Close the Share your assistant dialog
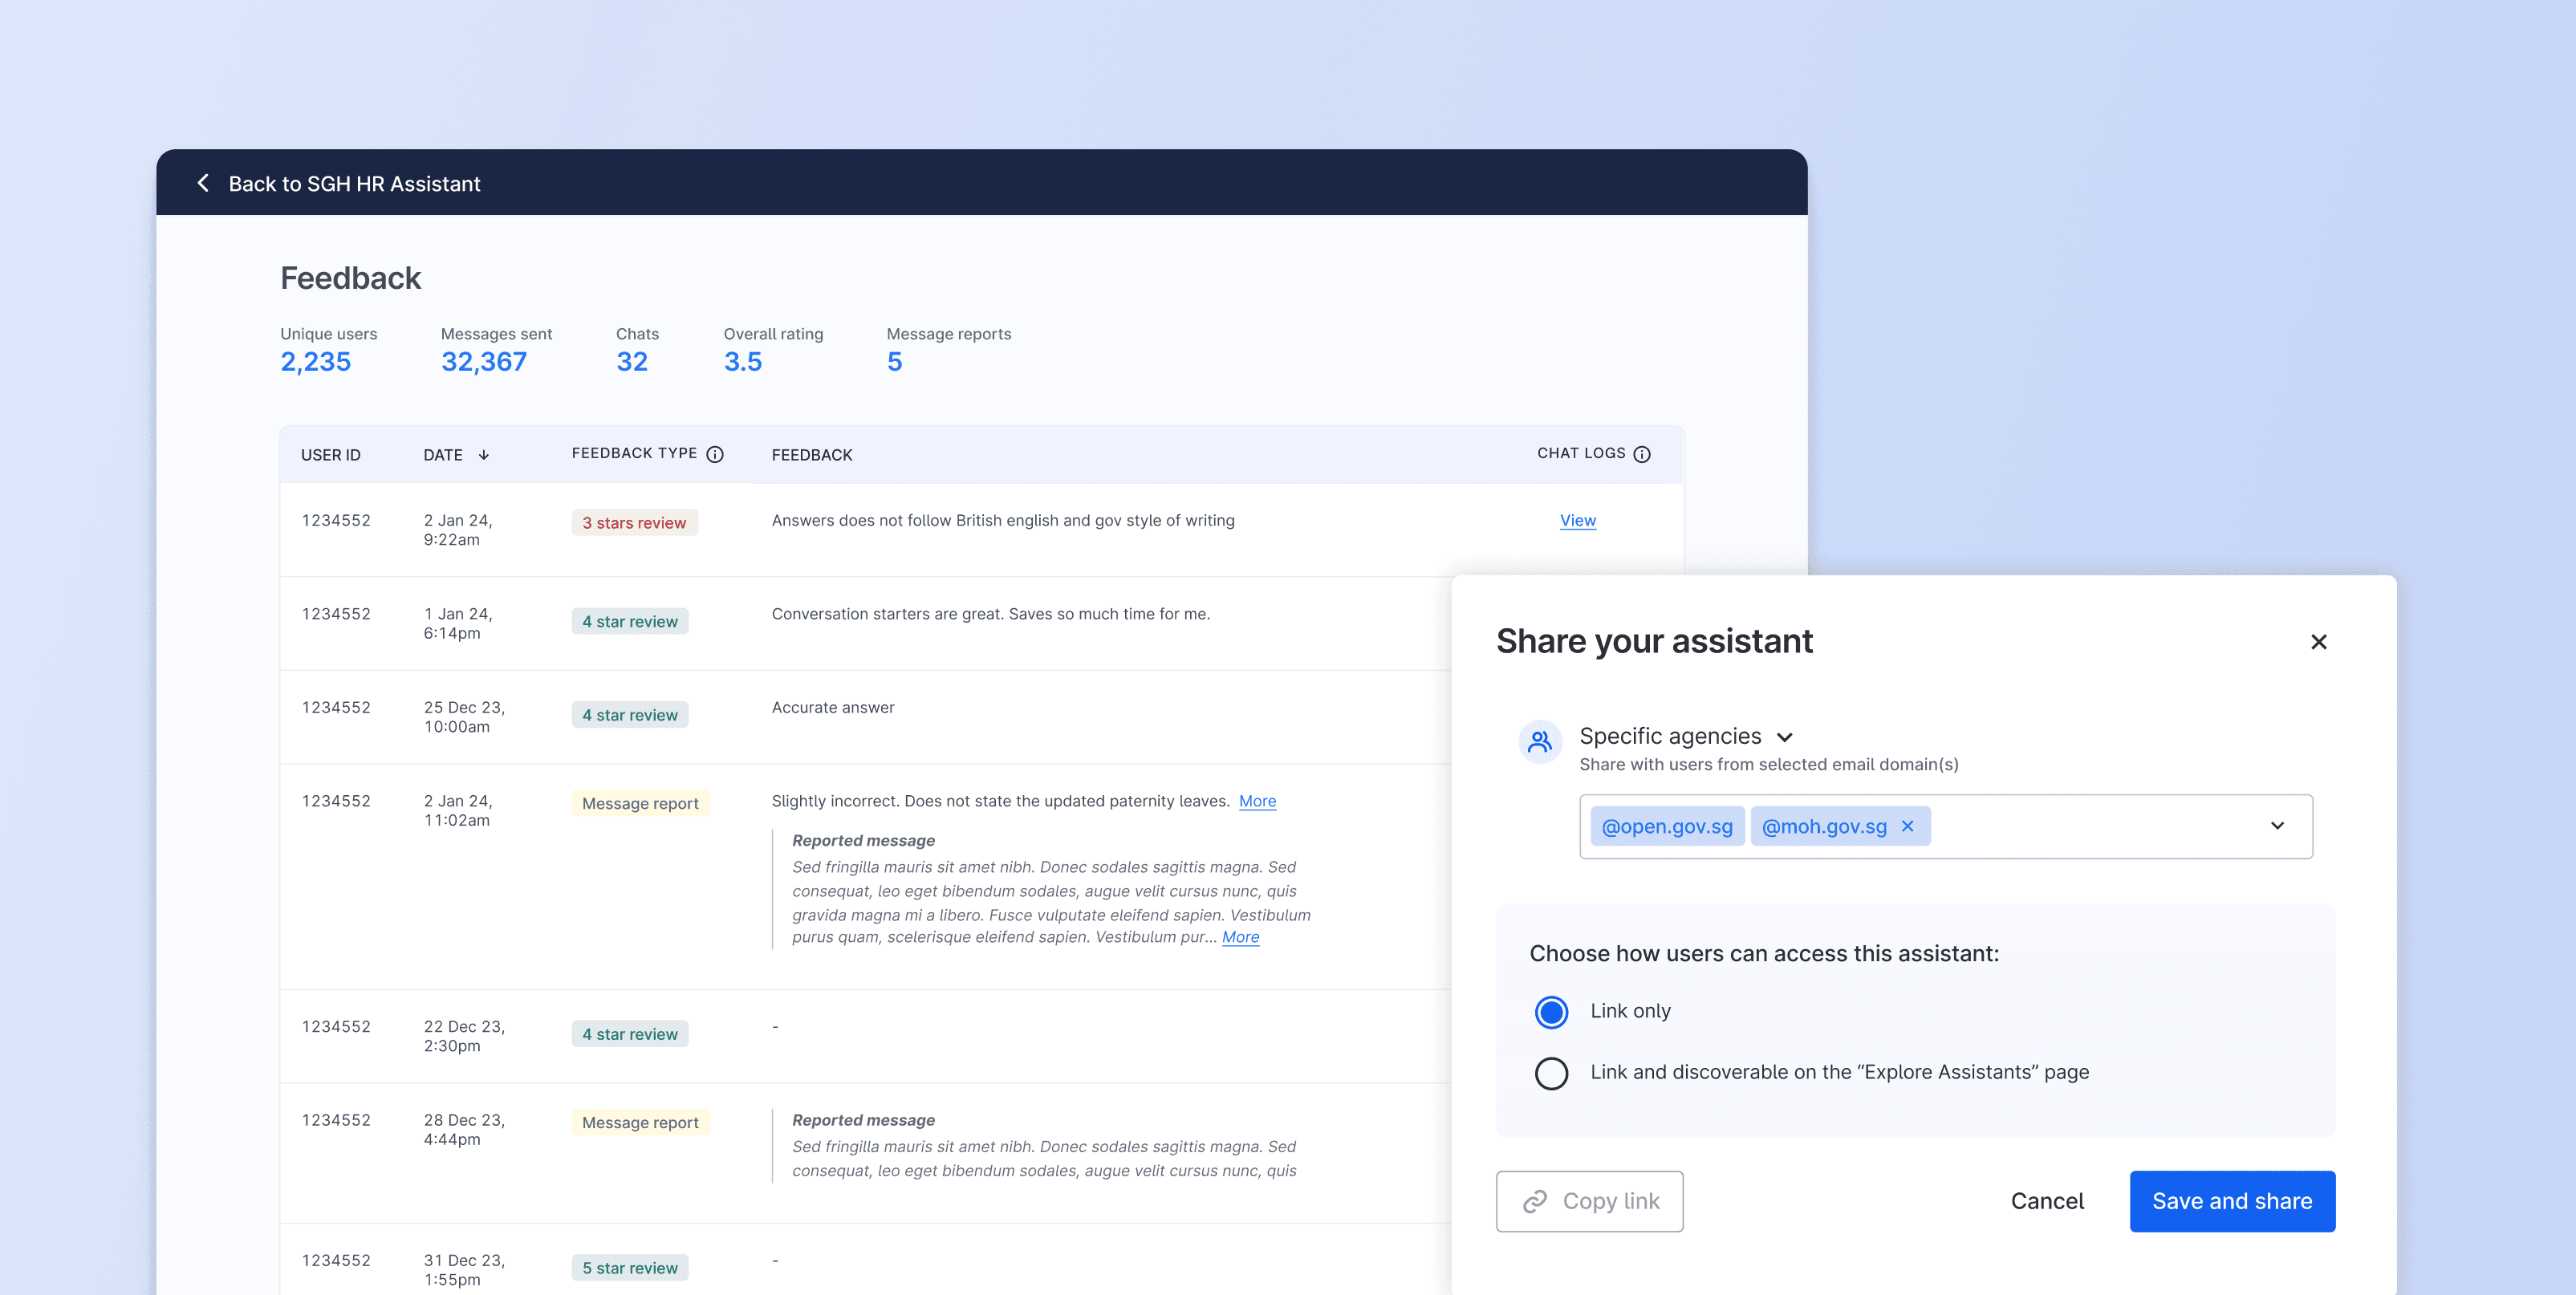Viewport: 2576px width, 1295px height. point(2320,641)
